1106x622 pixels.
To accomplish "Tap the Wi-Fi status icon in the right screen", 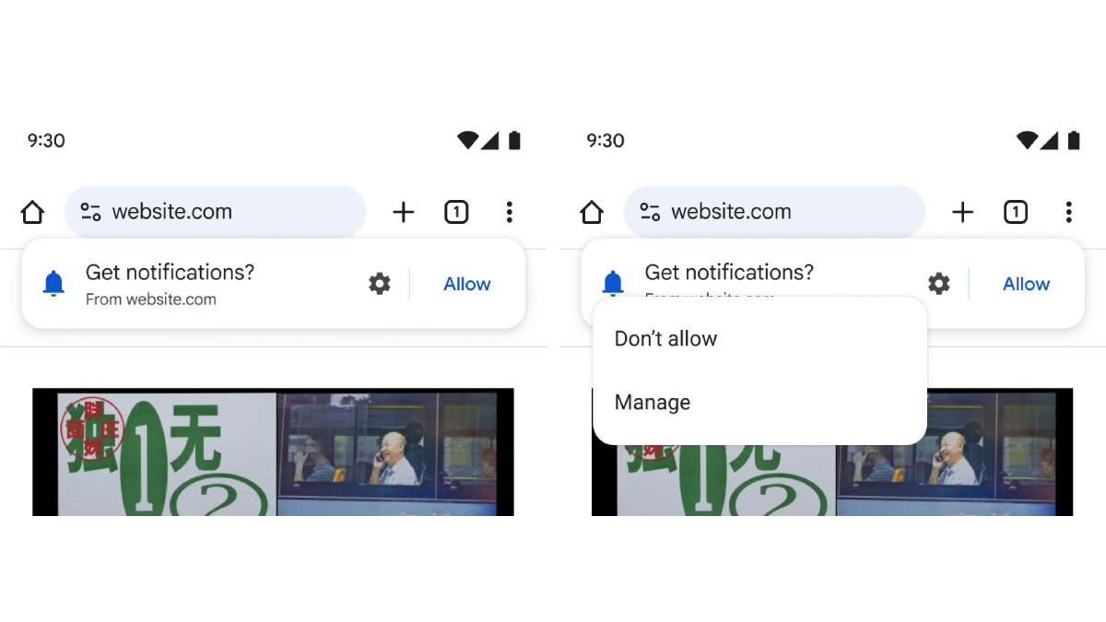I will coord(1027,140).
